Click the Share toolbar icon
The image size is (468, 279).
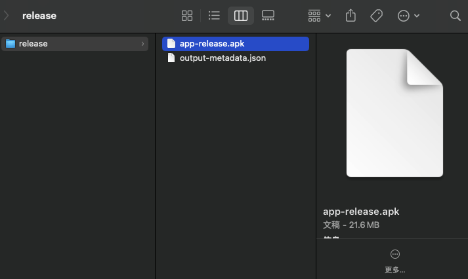(x=351, y=16)
